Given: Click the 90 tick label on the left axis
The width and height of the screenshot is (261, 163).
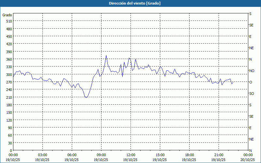Looking at the screenshot, I should [x=10, y=128].
